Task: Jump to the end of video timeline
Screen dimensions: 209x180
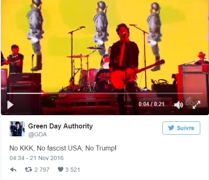Action: tap(202, 94)
